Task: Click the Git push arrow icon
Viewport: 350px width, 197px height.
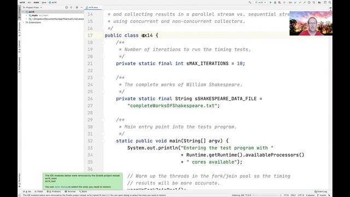Action: tap(305, 2)
